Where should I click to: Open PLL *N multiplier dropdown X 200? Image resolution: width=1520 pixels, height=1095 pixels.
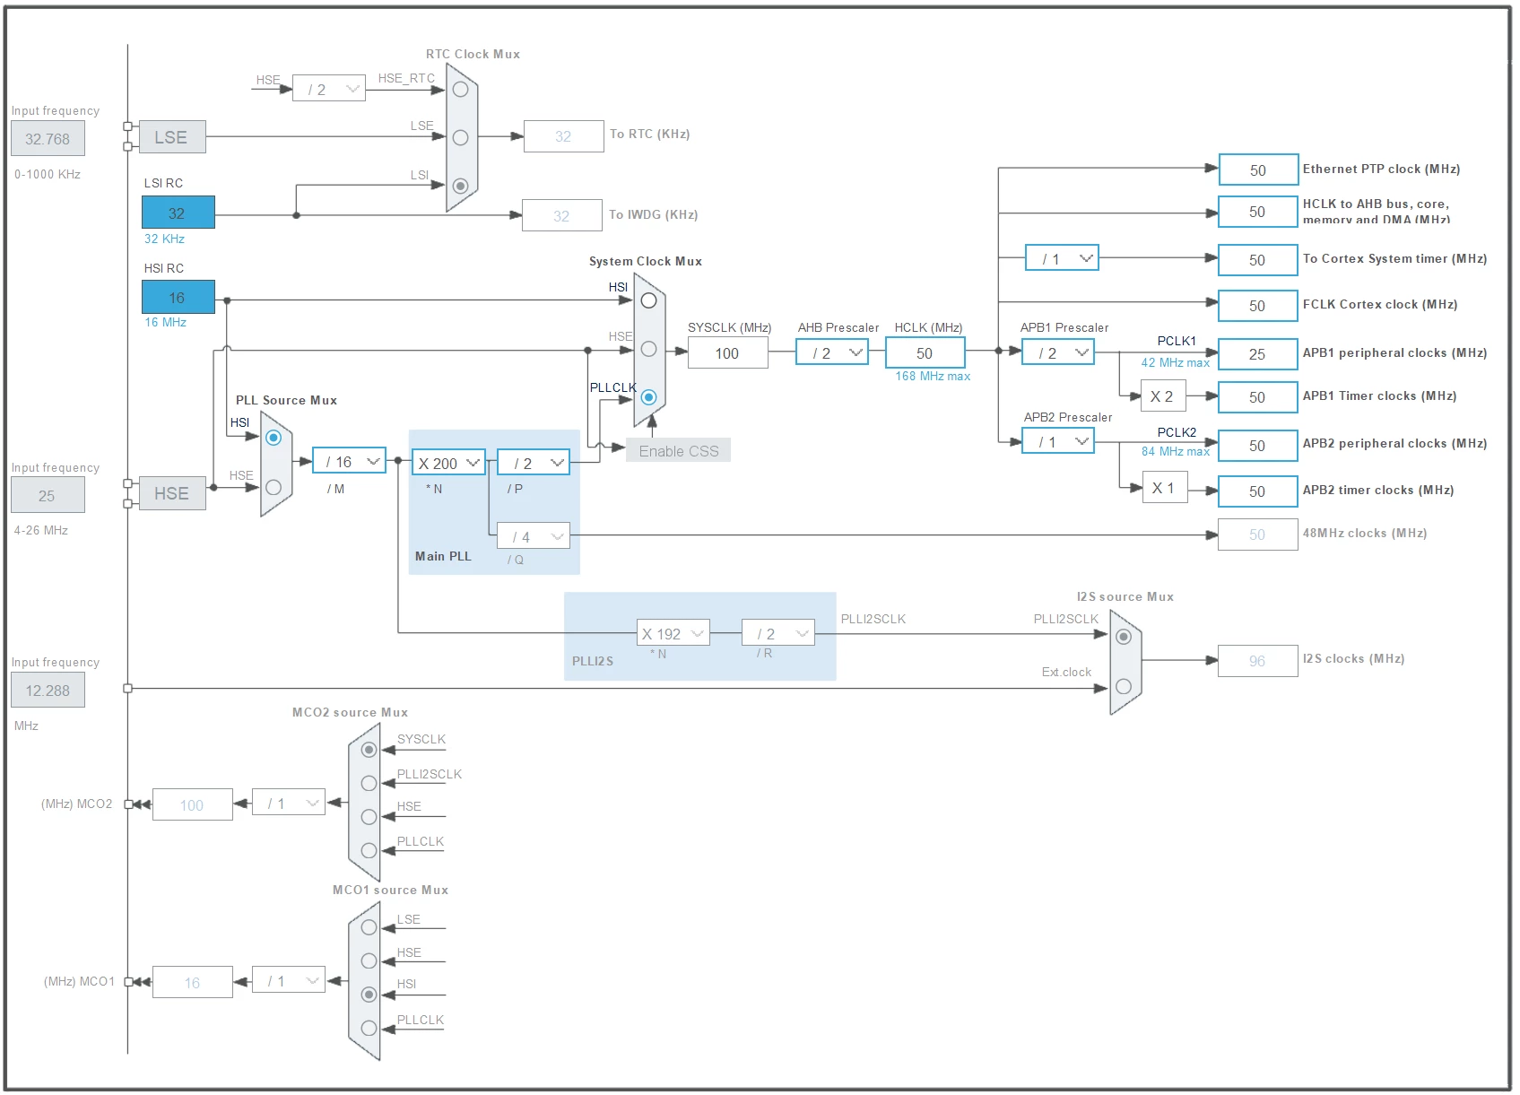tap(449, 463)
